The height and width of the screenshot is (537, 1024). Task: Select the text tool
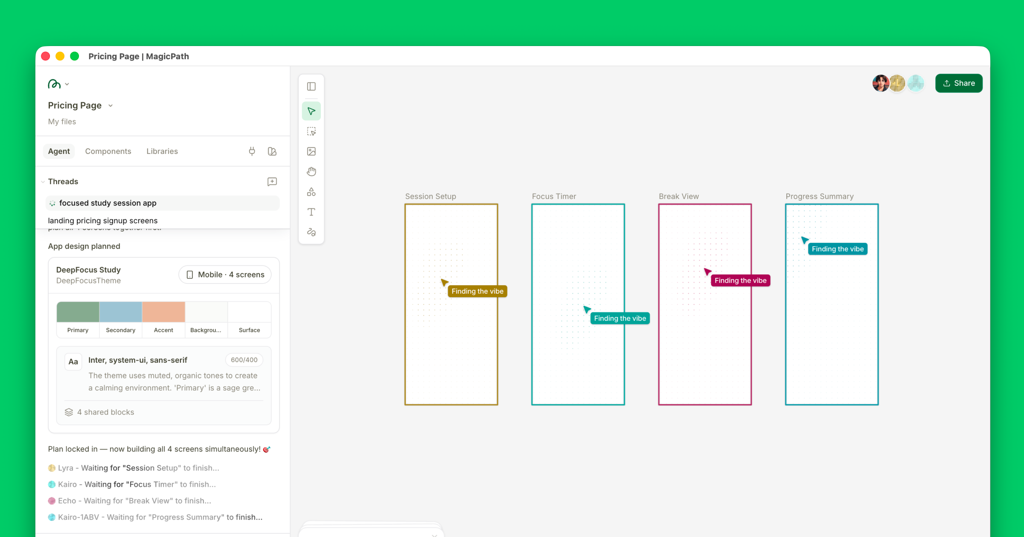point(311,212)
